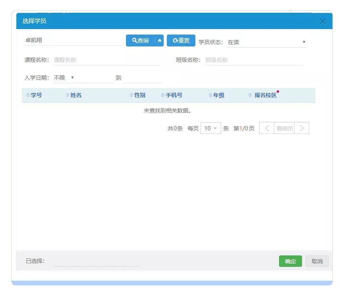Click the 课程名称 input field
This screenshot has width=340, height=291.
(107, 60)
